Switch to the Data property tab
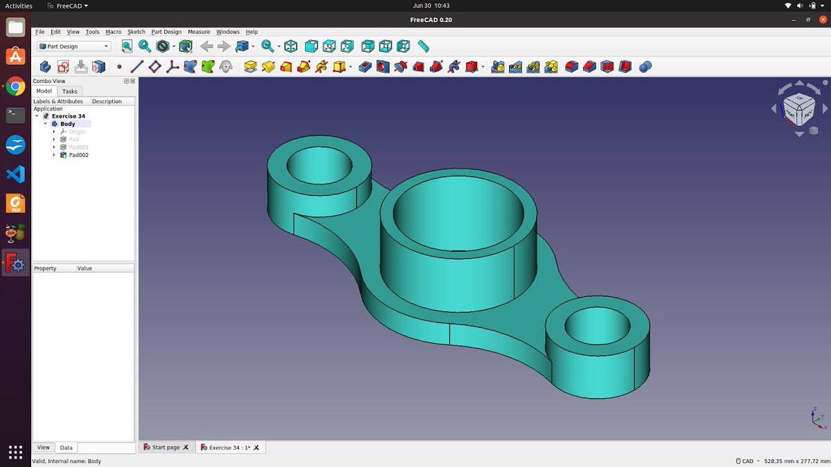Image resolution: width=831 pixels, height=467 pixels. [x=66, y=448]
